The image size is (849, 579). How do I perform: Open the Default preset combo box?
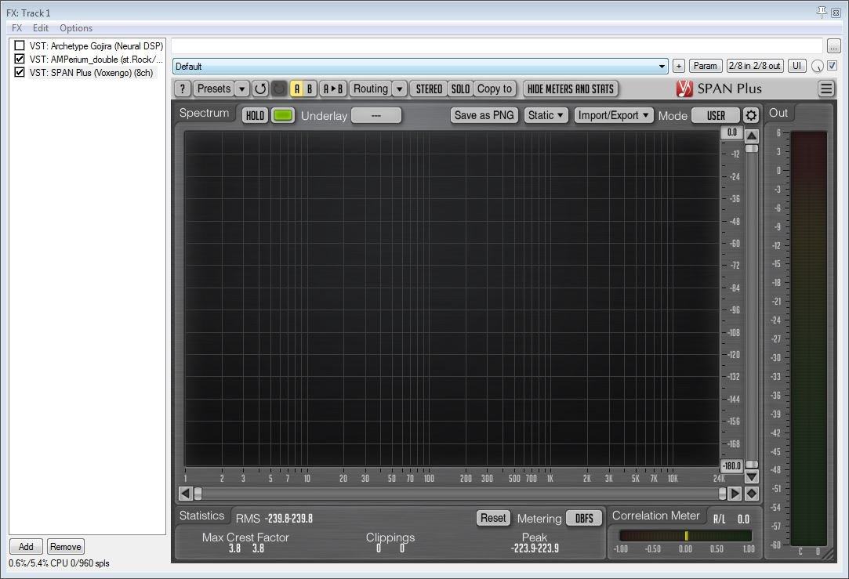[420, 66]
